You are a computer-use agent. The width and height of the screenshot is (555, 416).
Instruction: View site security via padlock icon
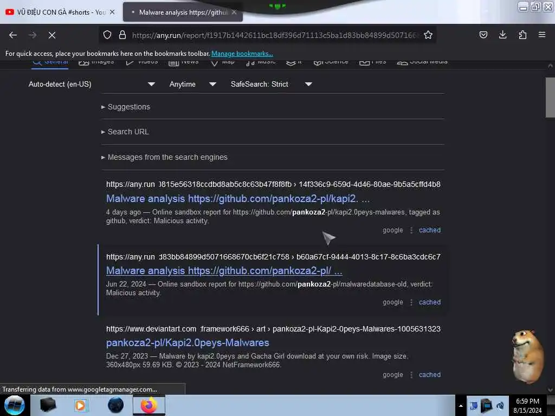pos(122,35)
